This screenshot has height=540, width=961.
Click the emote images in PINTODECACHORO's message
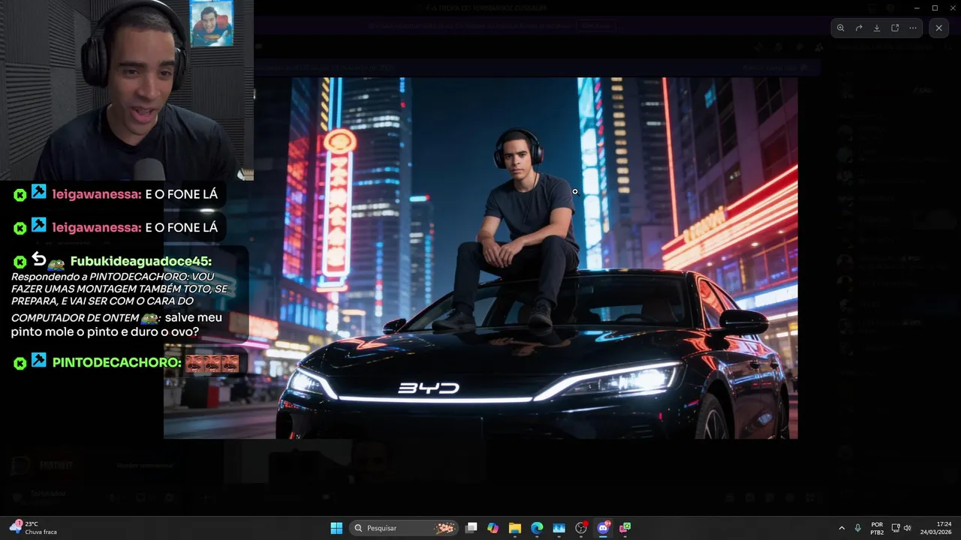pyautogui.click(x=212, y=364)
